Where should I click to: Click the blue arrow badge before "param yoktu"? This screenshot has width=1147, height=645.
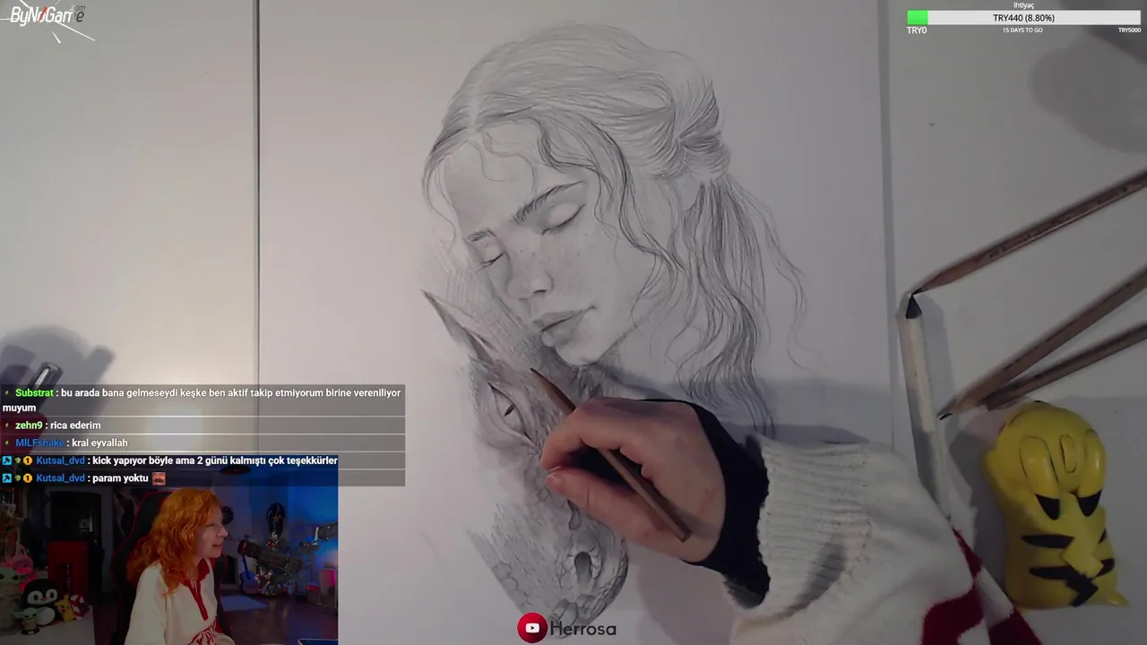coord(6,478)
